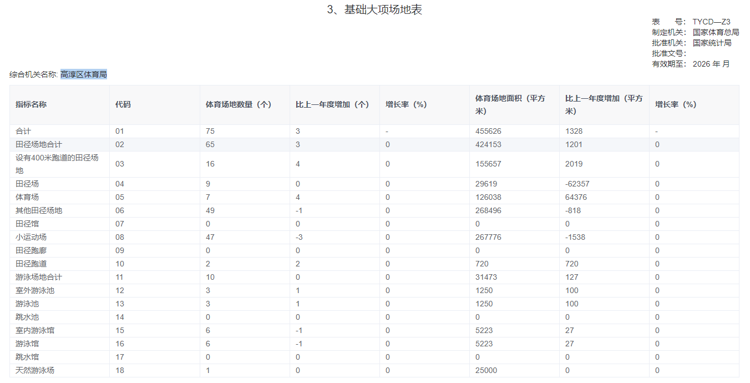Select the 天然游泳场 row label
The height and width of the screenshot is (383, 750).
click(35, 370)
